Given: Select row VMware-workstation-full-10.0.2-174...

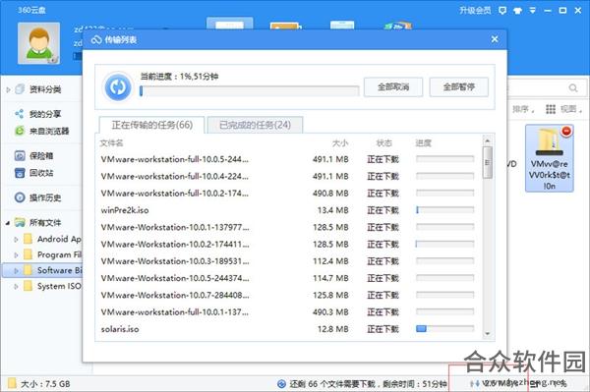Looking at the screenshot, I should [x=288, y=194].
